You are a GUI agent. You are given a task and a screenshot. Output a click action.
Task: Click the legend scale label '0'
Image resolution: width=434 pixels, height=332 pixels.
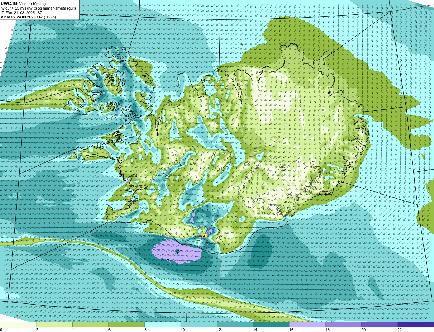tap(1, 330)
